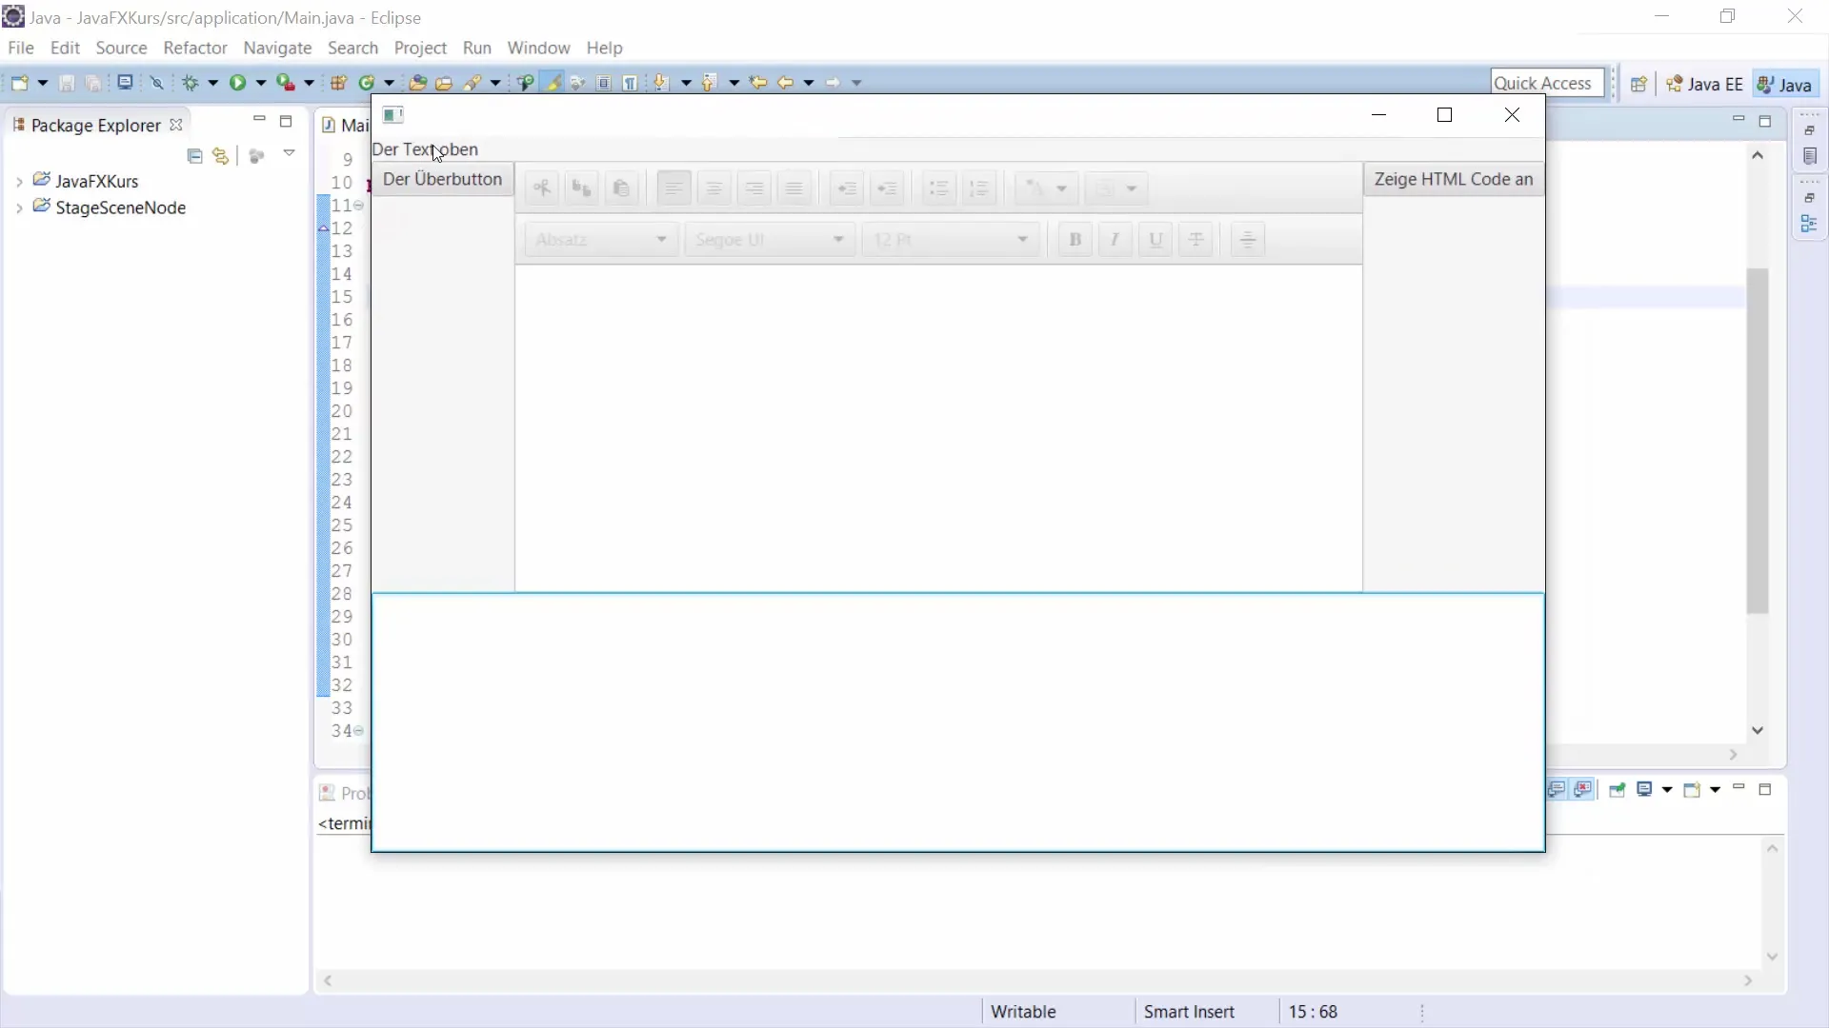
Task: Open the Project menu
Action: pos(420,48)
